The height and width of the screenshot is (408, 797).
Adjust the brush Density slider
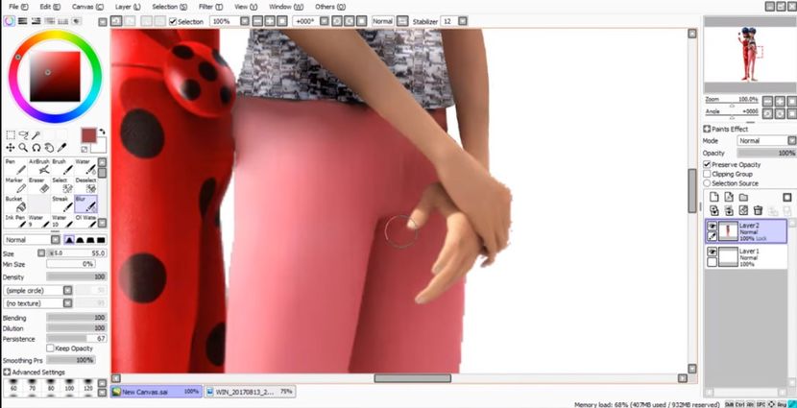point(76,276)
